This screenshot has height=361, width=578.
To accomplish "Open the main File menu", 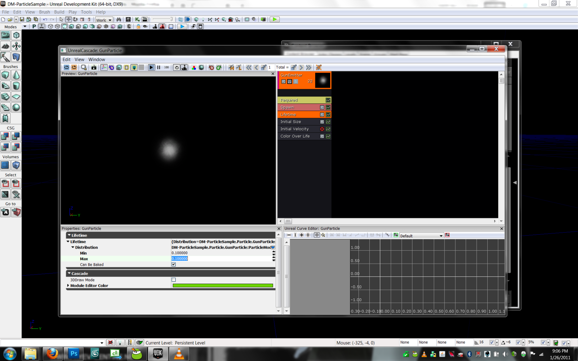I will (5, 12).
